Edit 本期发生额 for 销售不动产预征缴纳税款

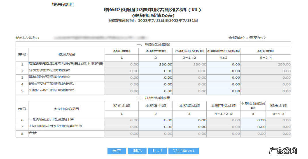click(155, 85)
